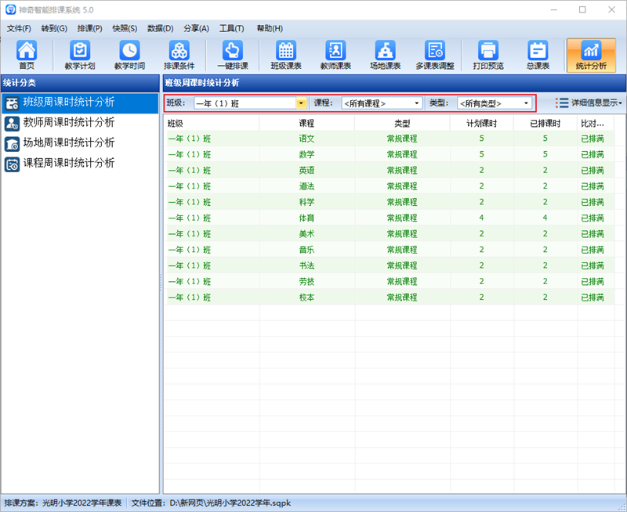Open the 教学时间 clock icon
Viewport: 627px width, 512px height.
click(129, 55)
